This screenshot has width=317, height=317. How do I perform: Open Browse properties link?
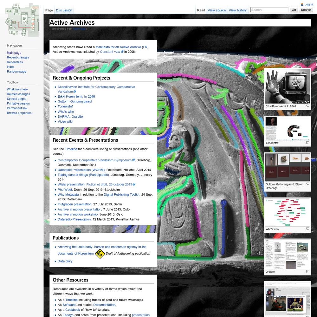19,113
